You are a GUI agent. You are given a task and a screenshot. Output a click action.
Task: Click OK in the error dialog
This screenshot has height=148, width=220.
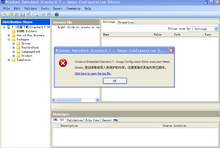tap(115, 81)
